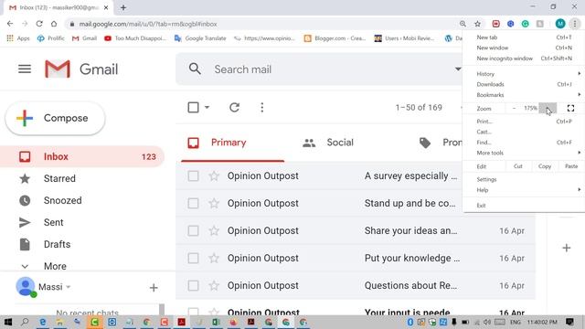Open the select dropdown arrow beside select-all checkbox
Viewport: 585px width, 329px height.
tap(207, 108)
